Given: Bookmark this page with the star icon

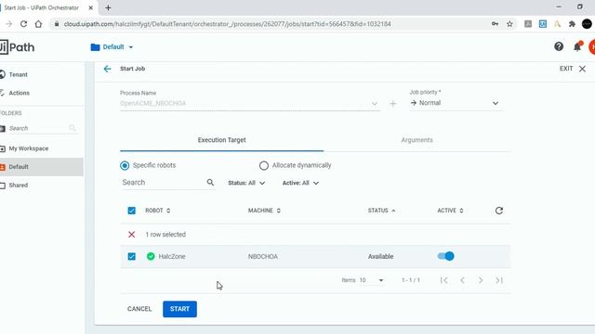Looking at the screenshot, I should 509,24.
